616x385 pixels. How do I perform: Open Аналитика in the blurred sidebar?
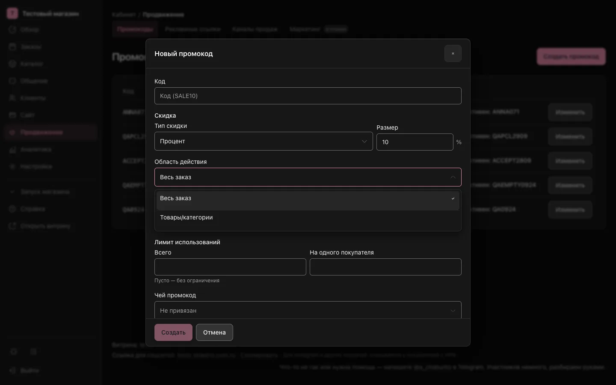point(51,149)
